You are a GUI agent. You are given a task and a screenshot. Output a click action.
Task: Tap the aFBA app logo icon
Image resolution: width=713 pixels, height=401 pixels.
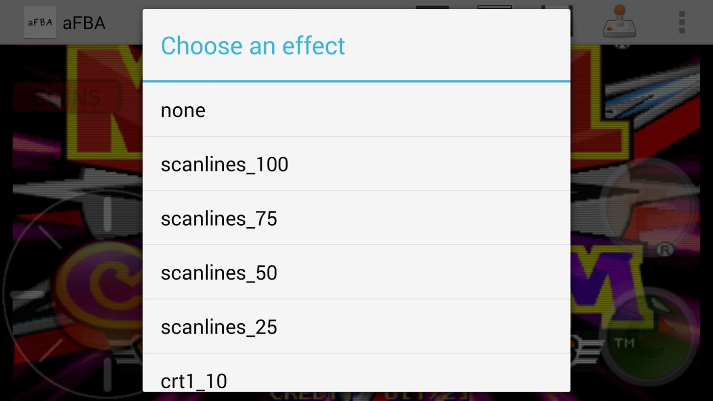40,22
